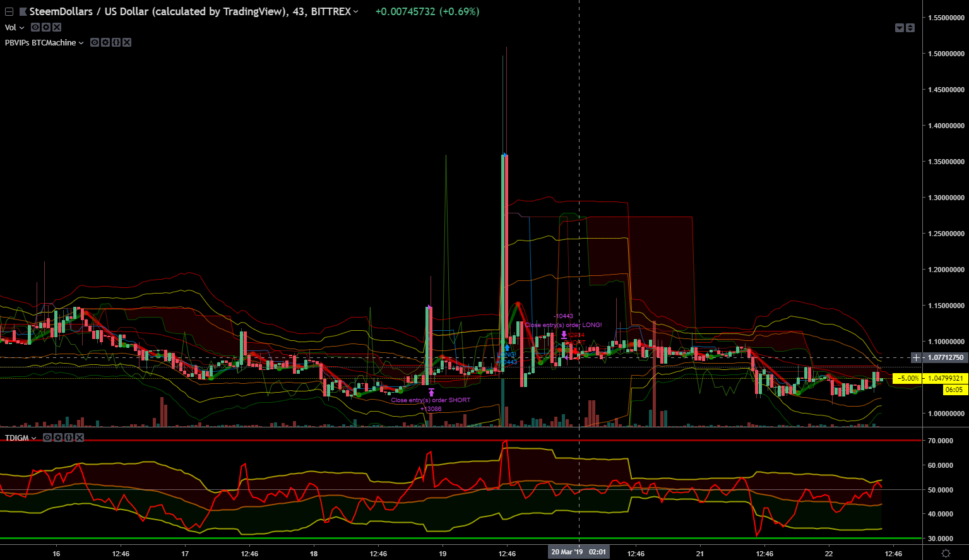Click the 50.0000 TDIGM axis label
Image resolution: width=969 pixels, height=560 pixels.
coord(940,490)
